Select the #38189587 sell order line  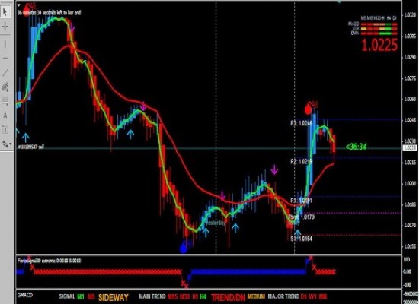(30, 147)
